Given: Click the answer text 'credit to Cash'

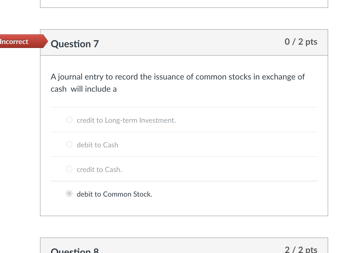Looking at the screenshot, I should [99, 169].
